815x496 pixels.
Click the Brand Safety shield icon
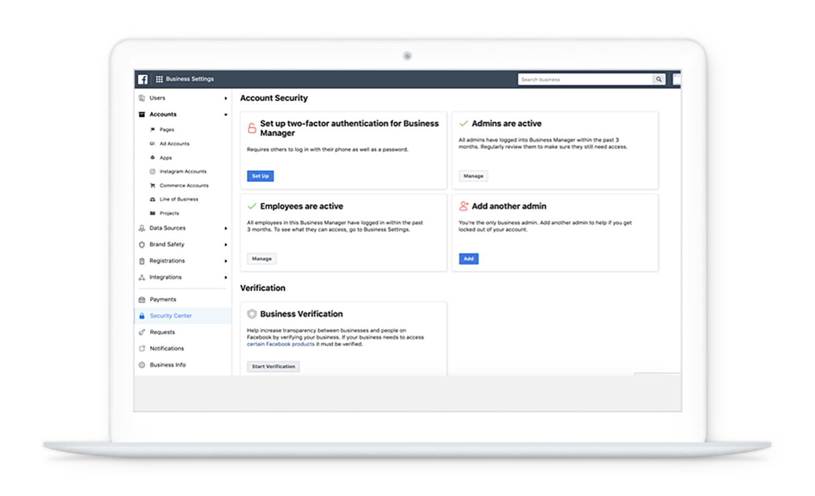coord(142,245)
